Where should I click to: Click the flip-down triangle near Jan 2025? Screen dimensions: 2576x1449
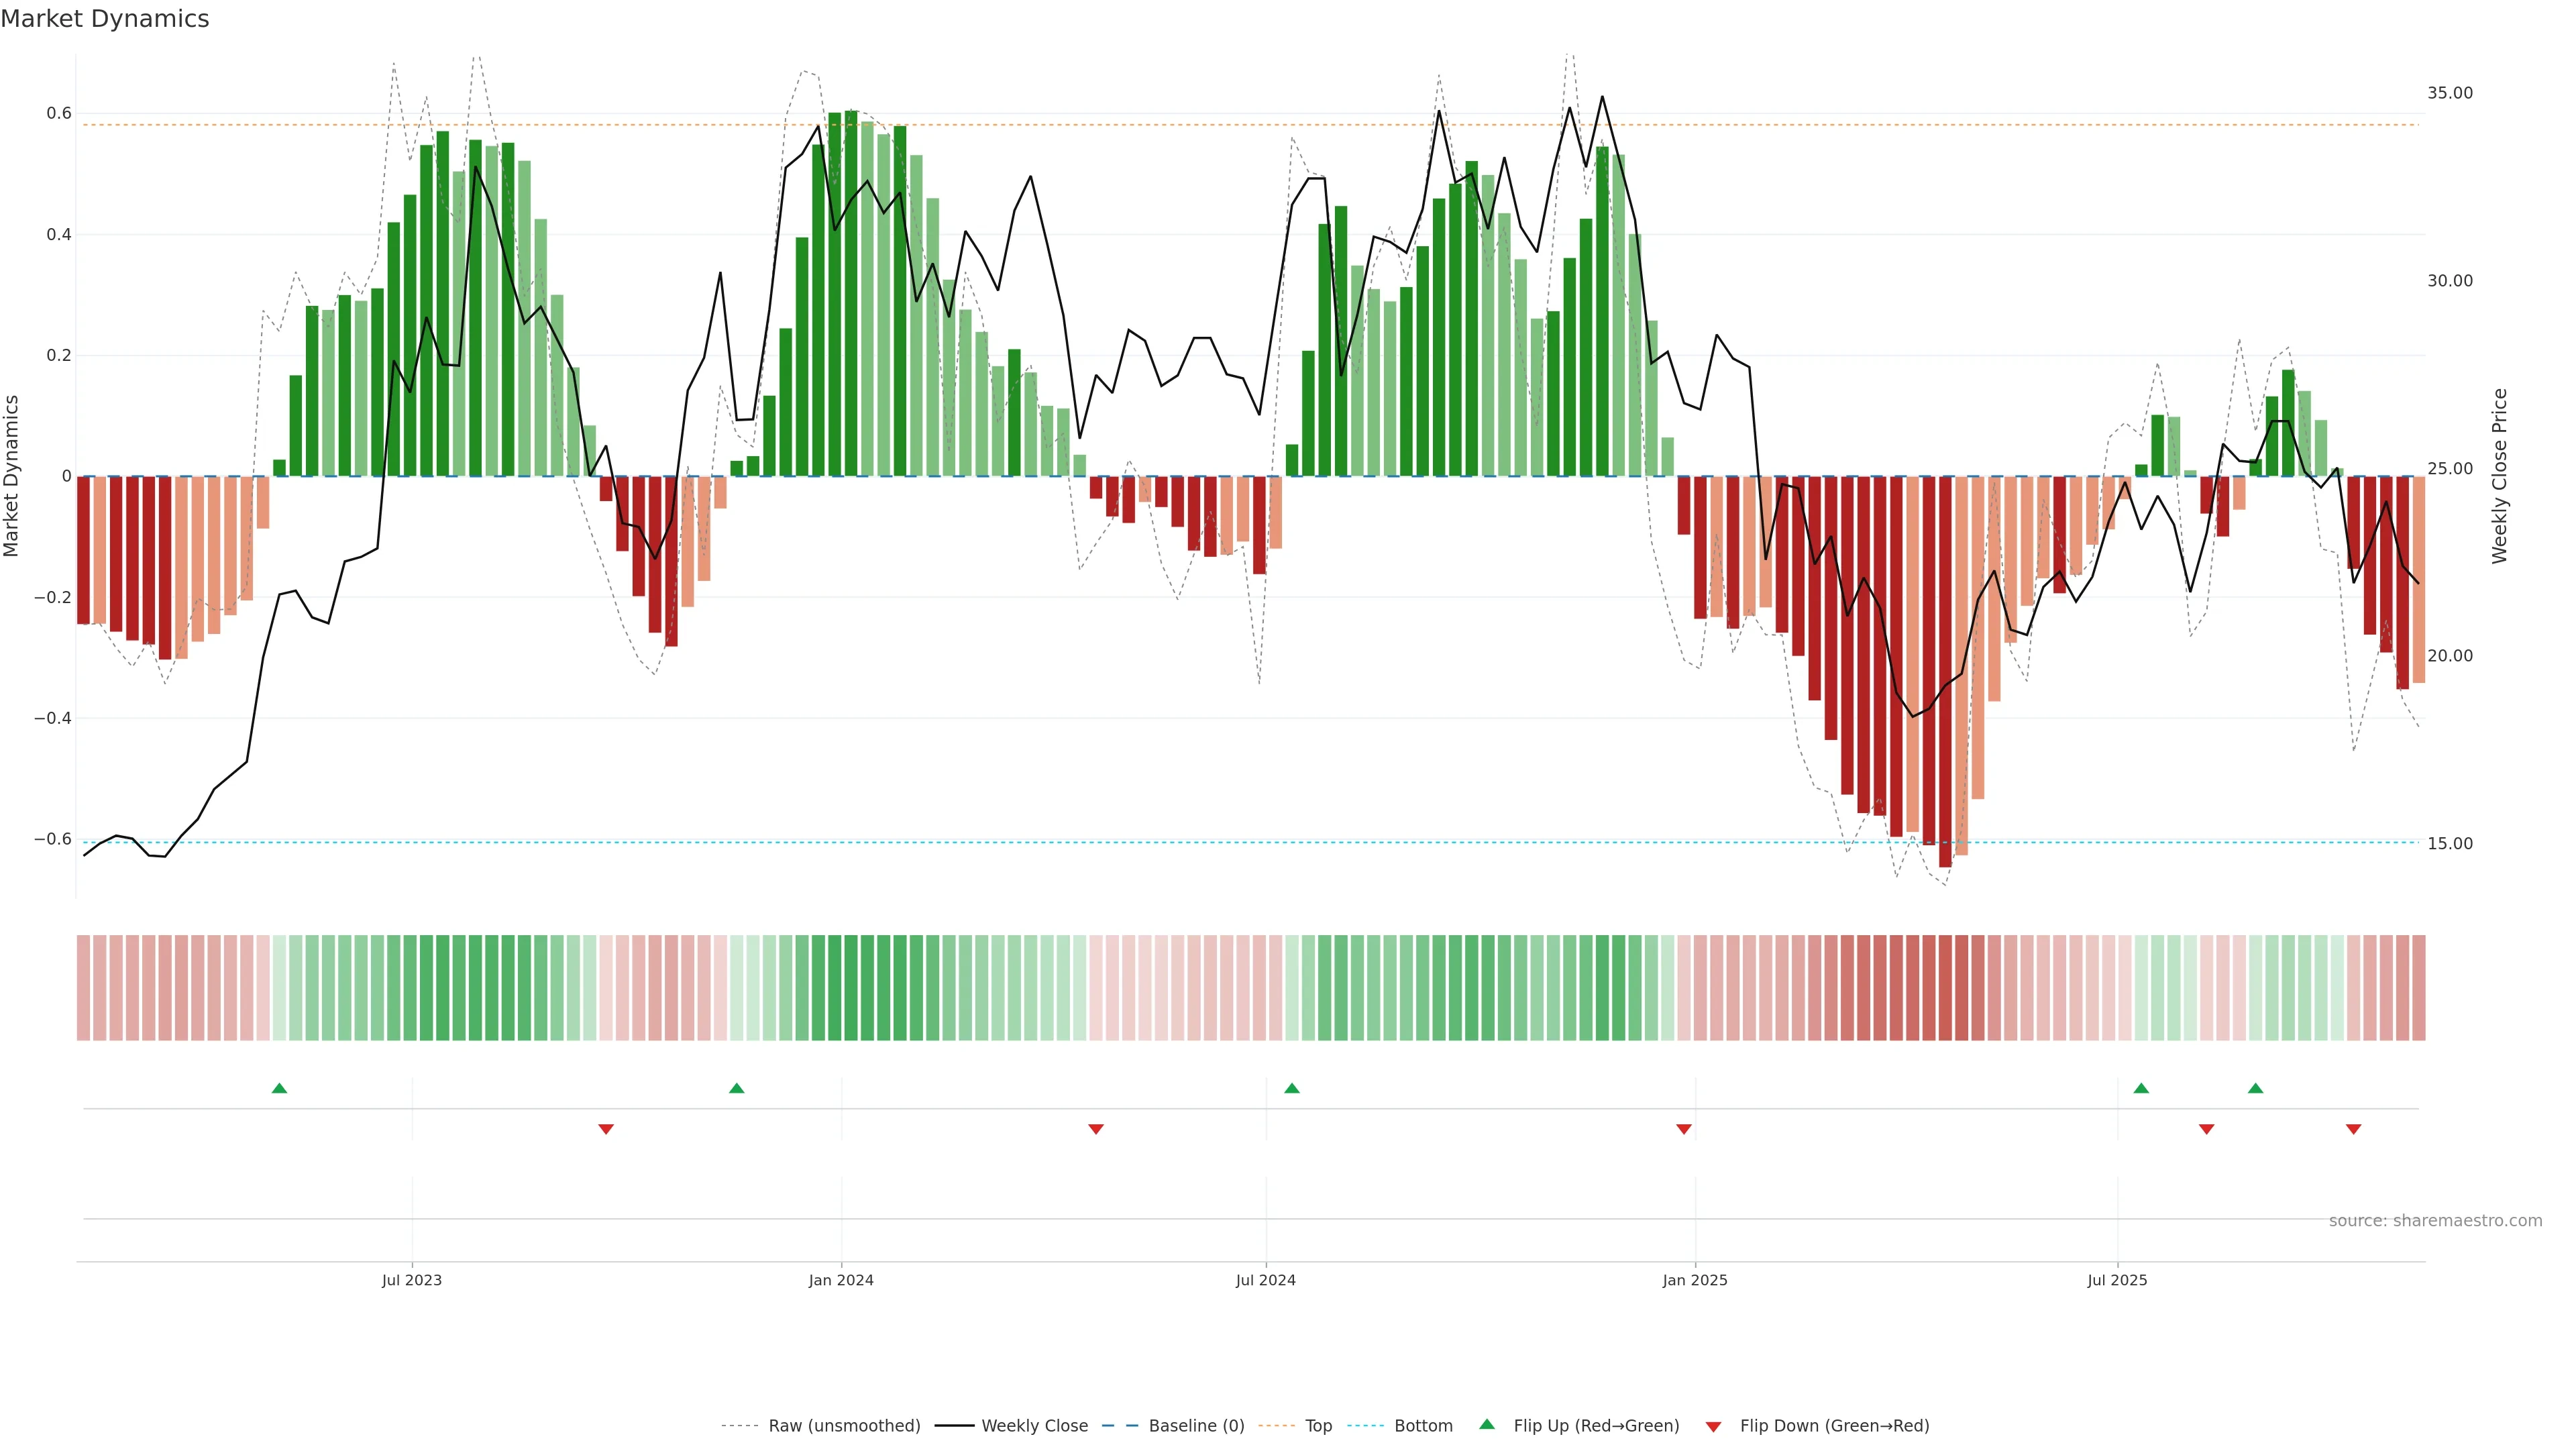1684,1129
